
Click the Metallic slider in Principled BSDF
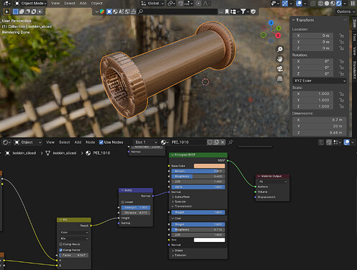[x=198, y=171]
